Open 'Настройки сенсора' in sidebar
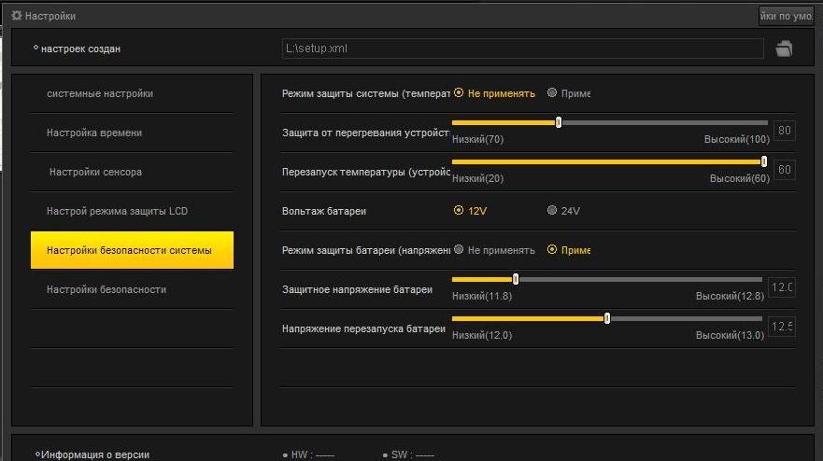 pos(95,173)
